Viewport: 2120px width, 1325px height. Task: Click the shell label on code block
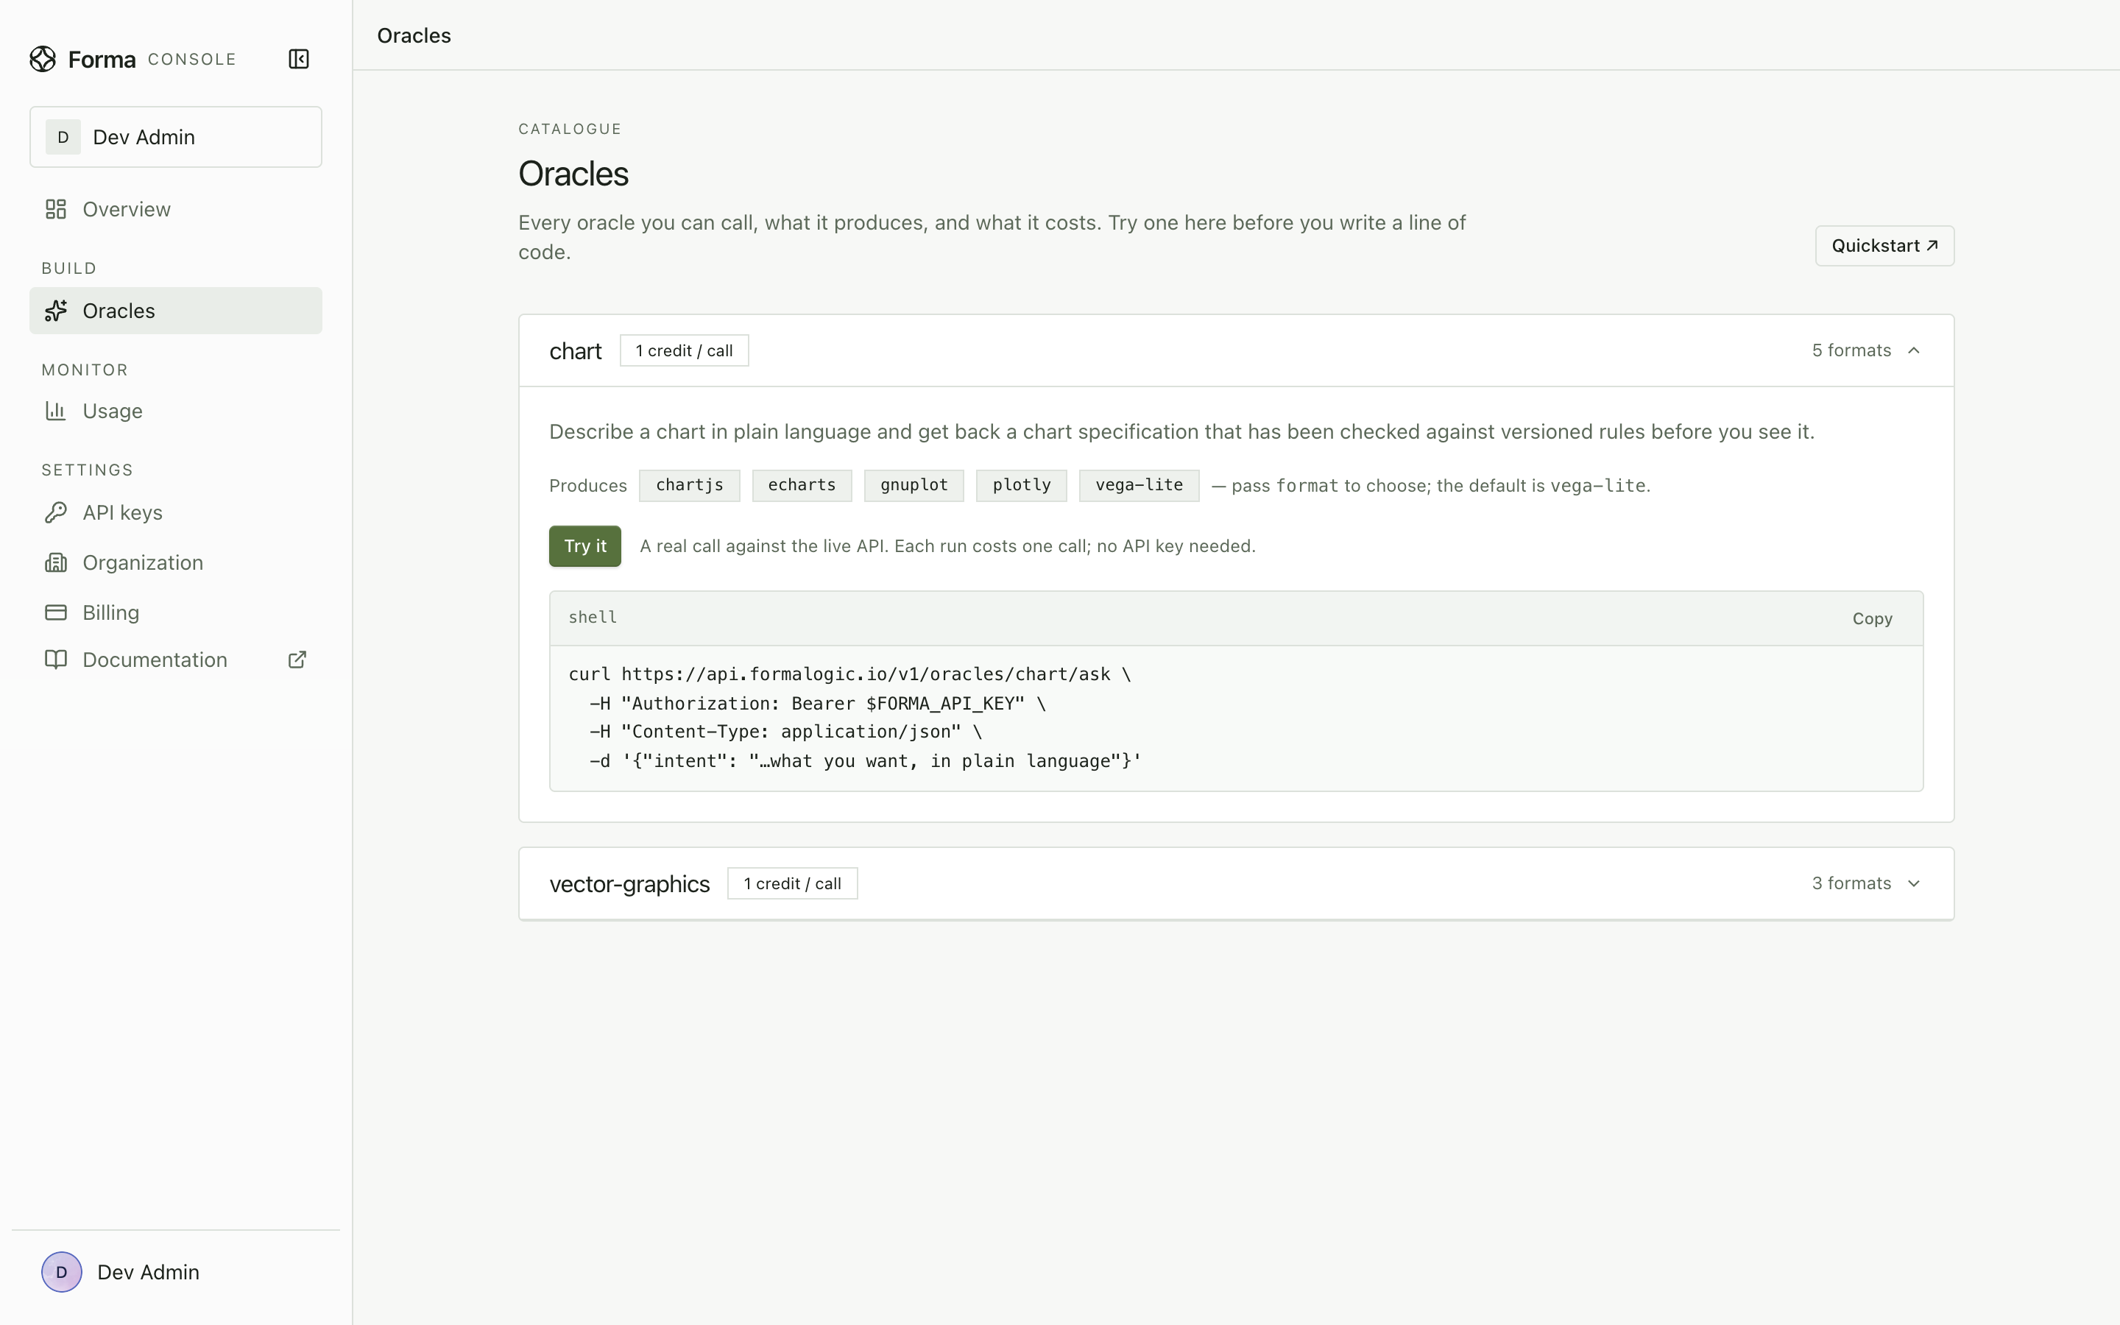[593, 618]
